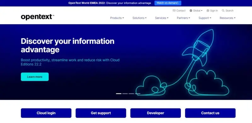Click the magnifier icon beside Search
Viewport: 252px width, 123px height.
pos(223,11)
